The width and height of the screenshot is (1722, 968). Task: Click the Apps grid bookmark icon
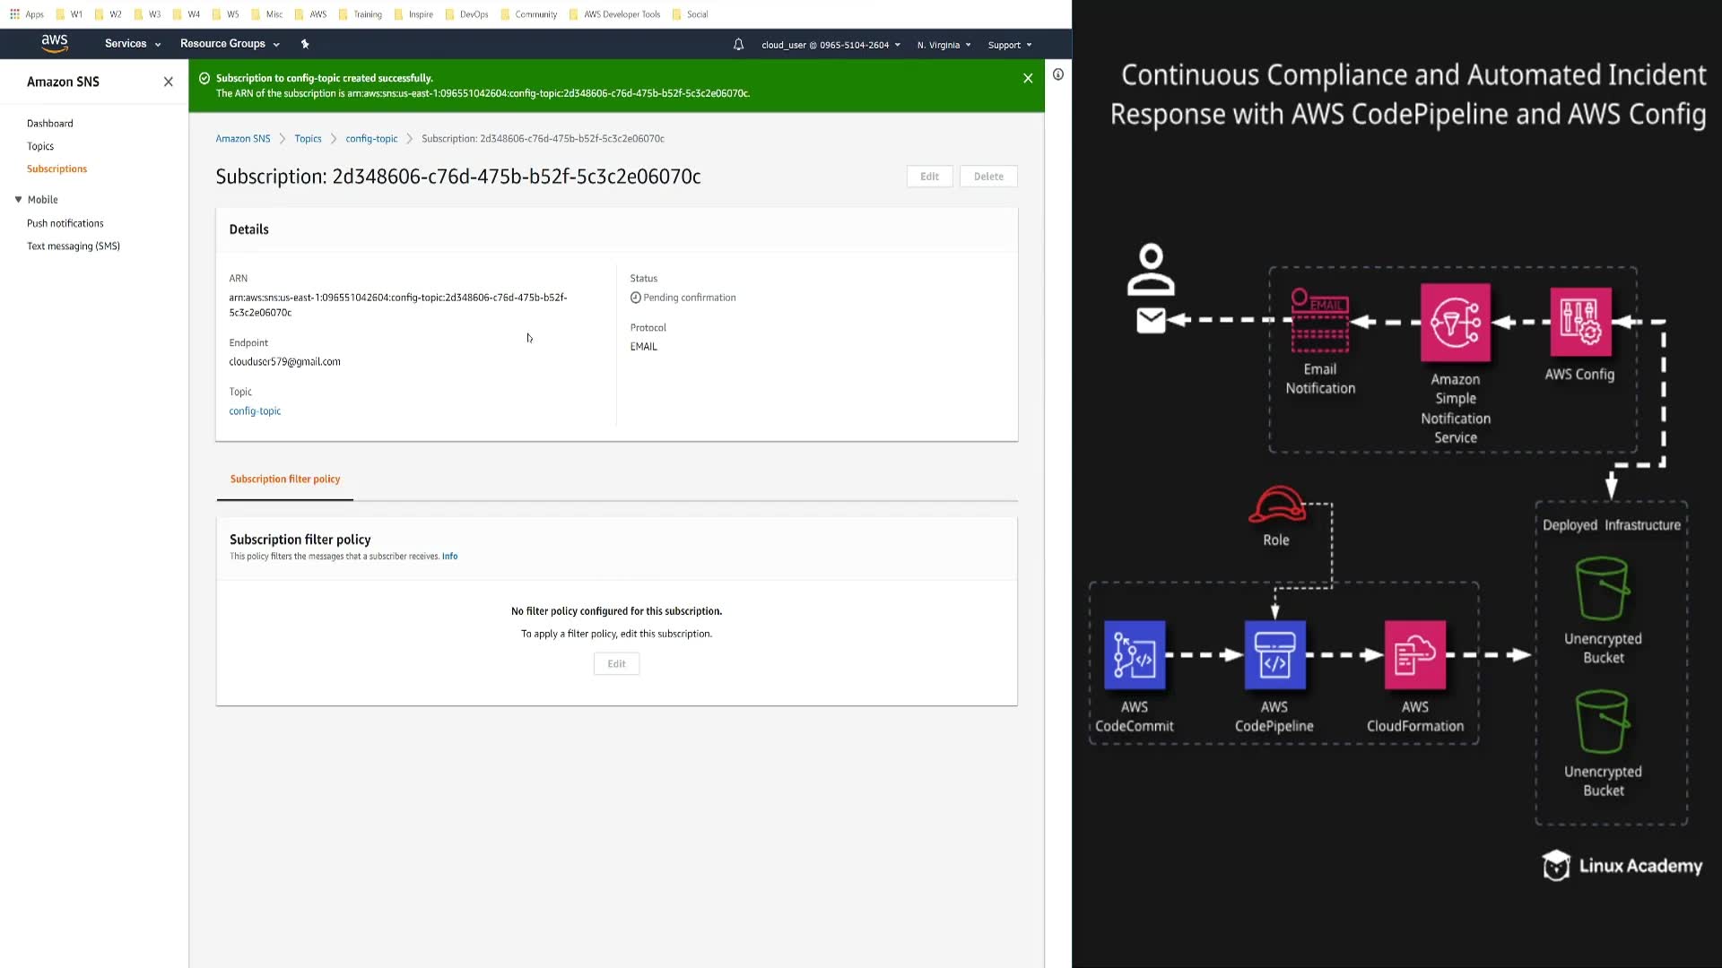[14, 14]
